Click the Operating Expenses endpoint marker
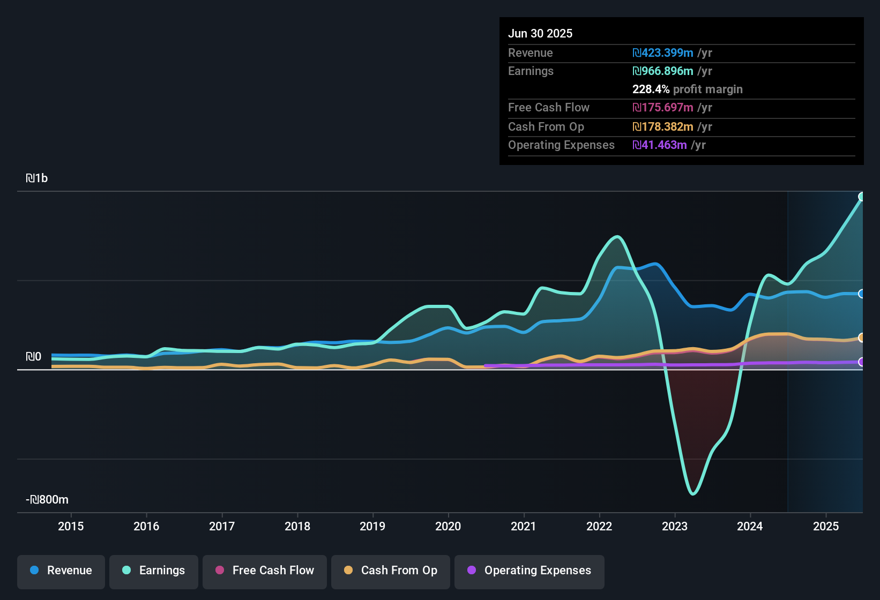880x600 pixels. [x=862, y=362]
